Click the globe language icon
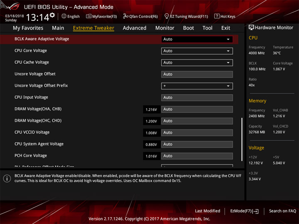299x224 pixels. point(64,16)
